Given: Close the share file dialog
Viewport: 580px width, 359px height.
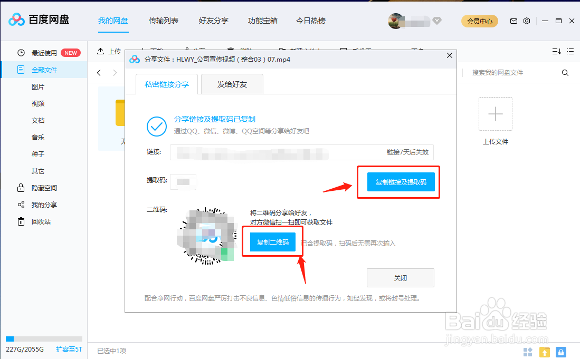Looking at the screenshot, I should [x=450, y=55].
